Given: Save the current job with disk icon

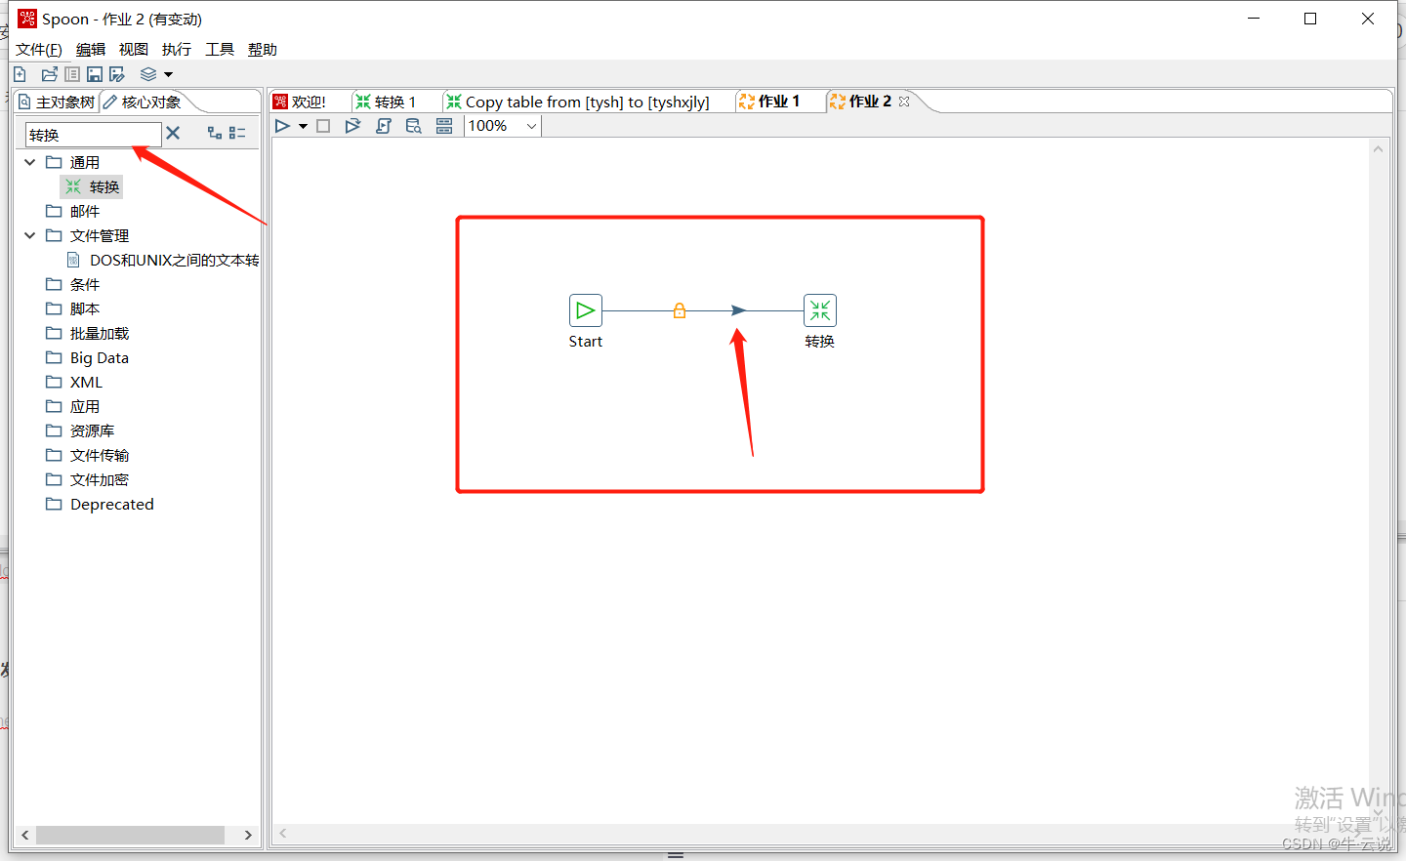Looking at the screenshot, I should [x=95, y=74].
